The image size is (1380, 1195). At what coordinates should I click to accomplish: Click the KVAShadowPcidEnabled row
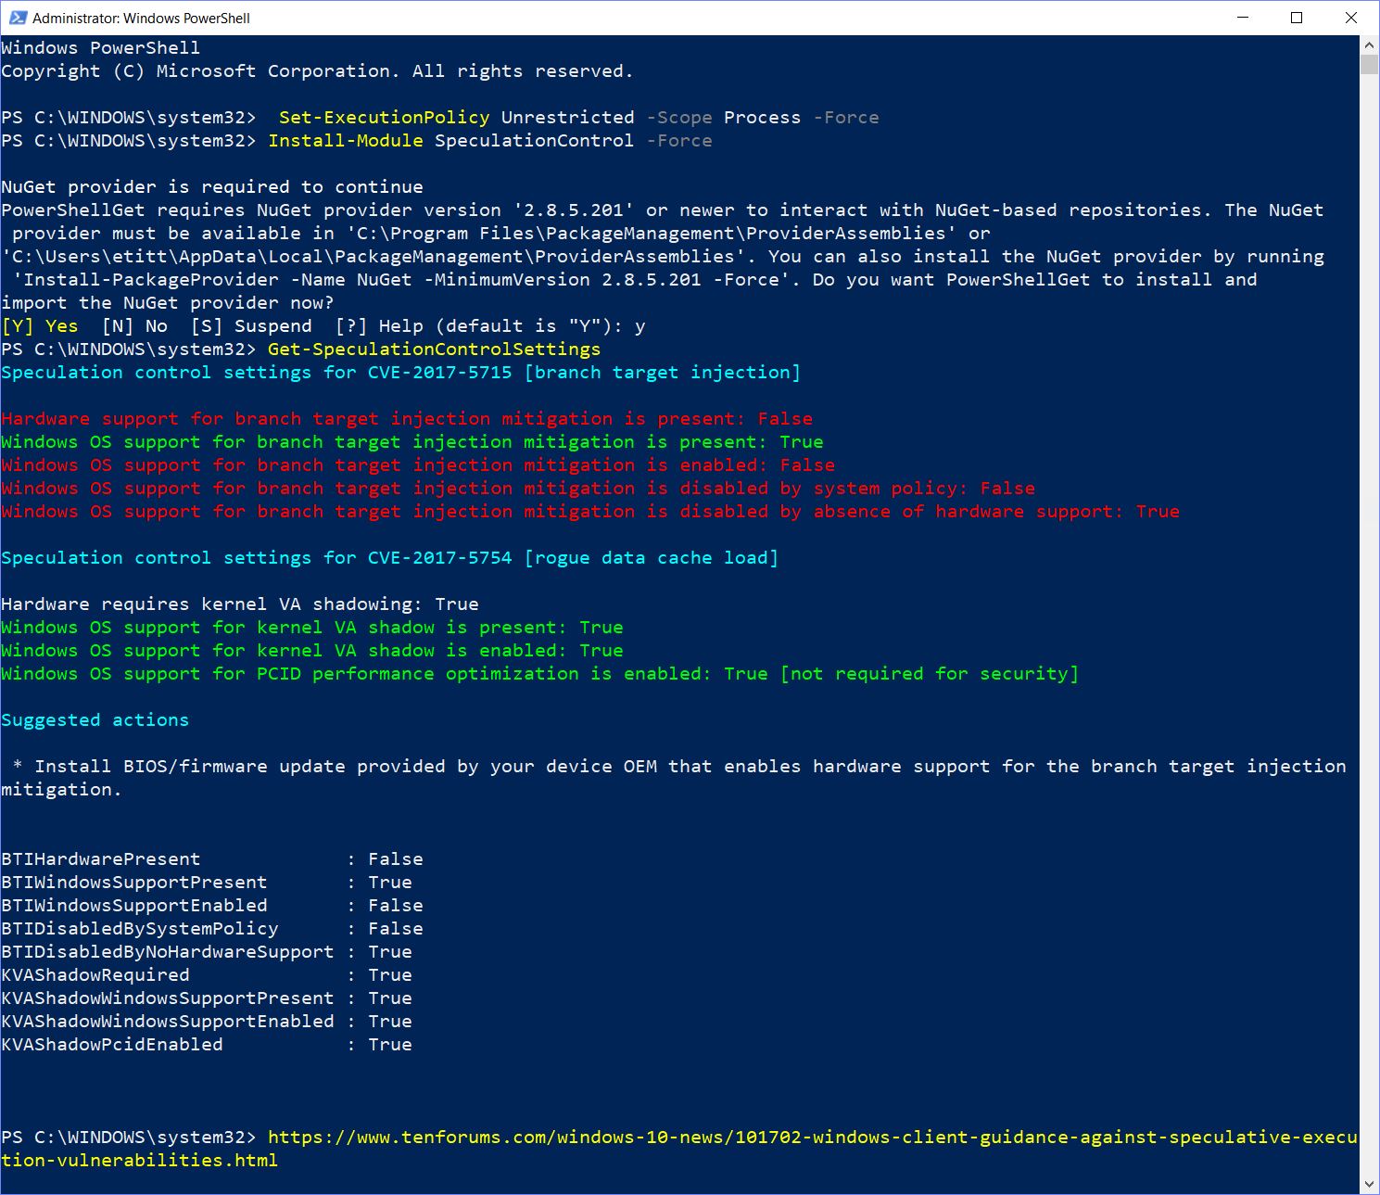click(207, 1045)
